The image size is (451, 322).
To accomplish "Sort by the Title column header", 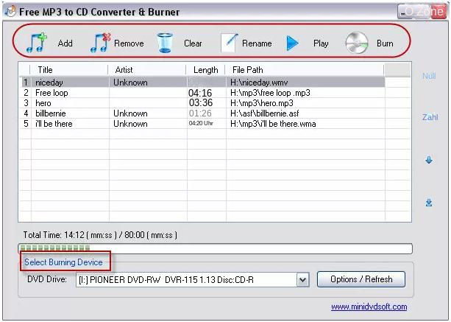I will coord(45,70).
